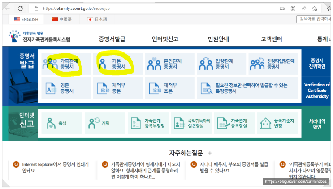Open FAQ about 자녀나 배우자, 부모의 증명서

(234, 168)
